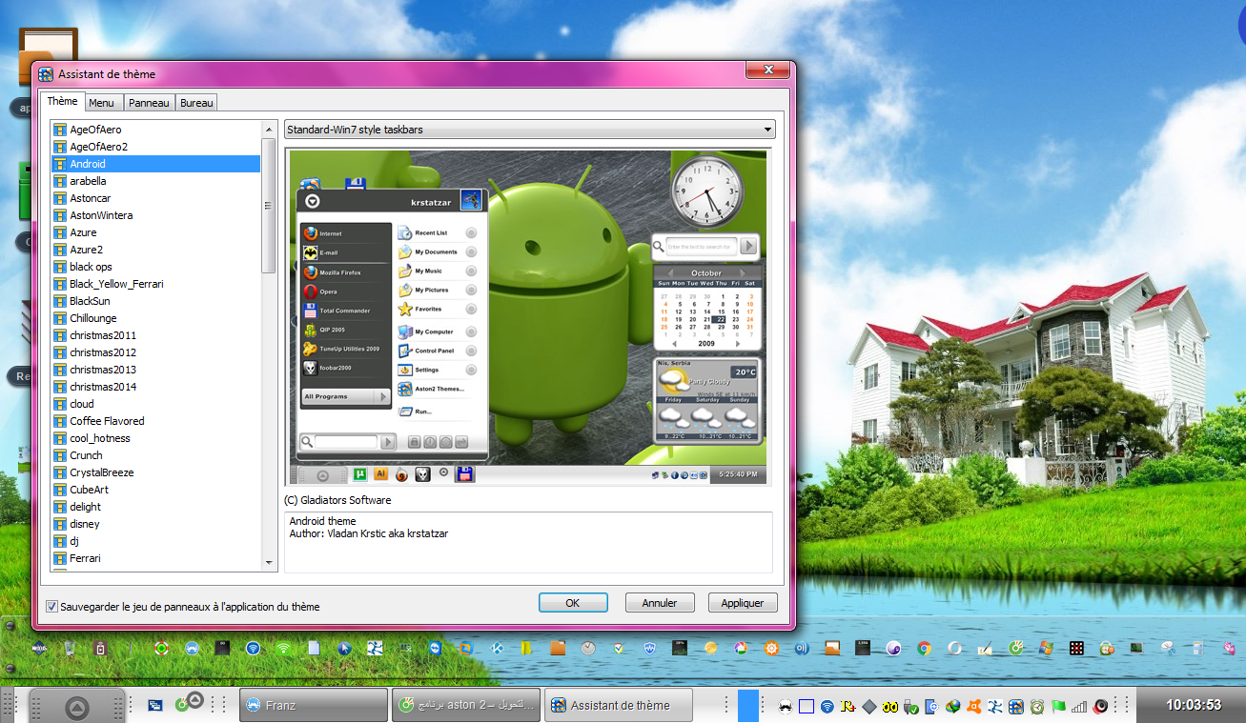Click the green flag tray icon
This screenshot has height=723, width=1246.
1058,706
